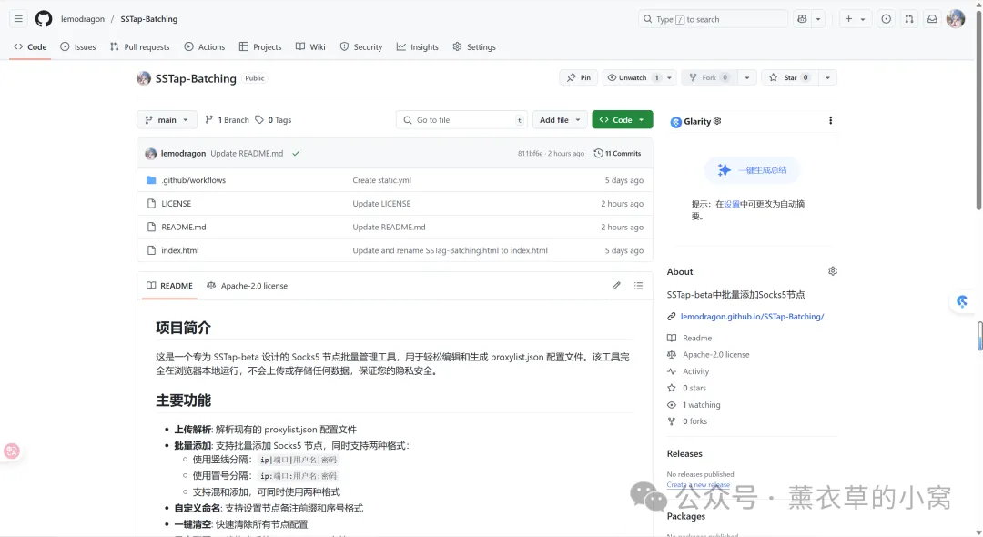Screen dimensions: 983x537
Task: Go to GitHub homepage via logo
Action: 44,19
